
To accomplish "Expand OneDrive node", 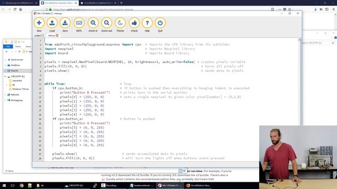I will click(x=5, y=65).
